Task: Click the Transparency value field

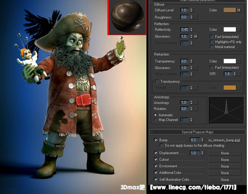Action: click(185, 61)
